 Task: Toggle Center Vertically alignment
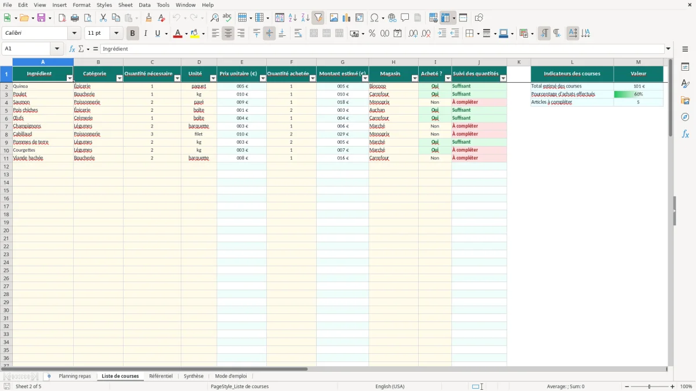tap(269, 34)
